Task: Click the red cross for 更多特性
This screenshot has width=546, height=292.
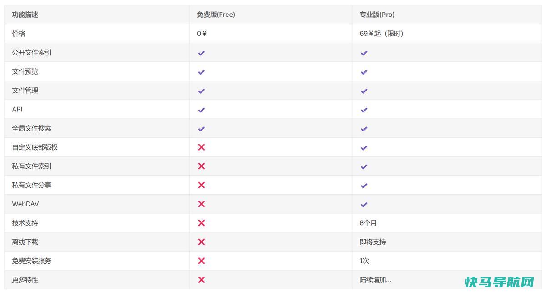Action: tap(202, 280)
